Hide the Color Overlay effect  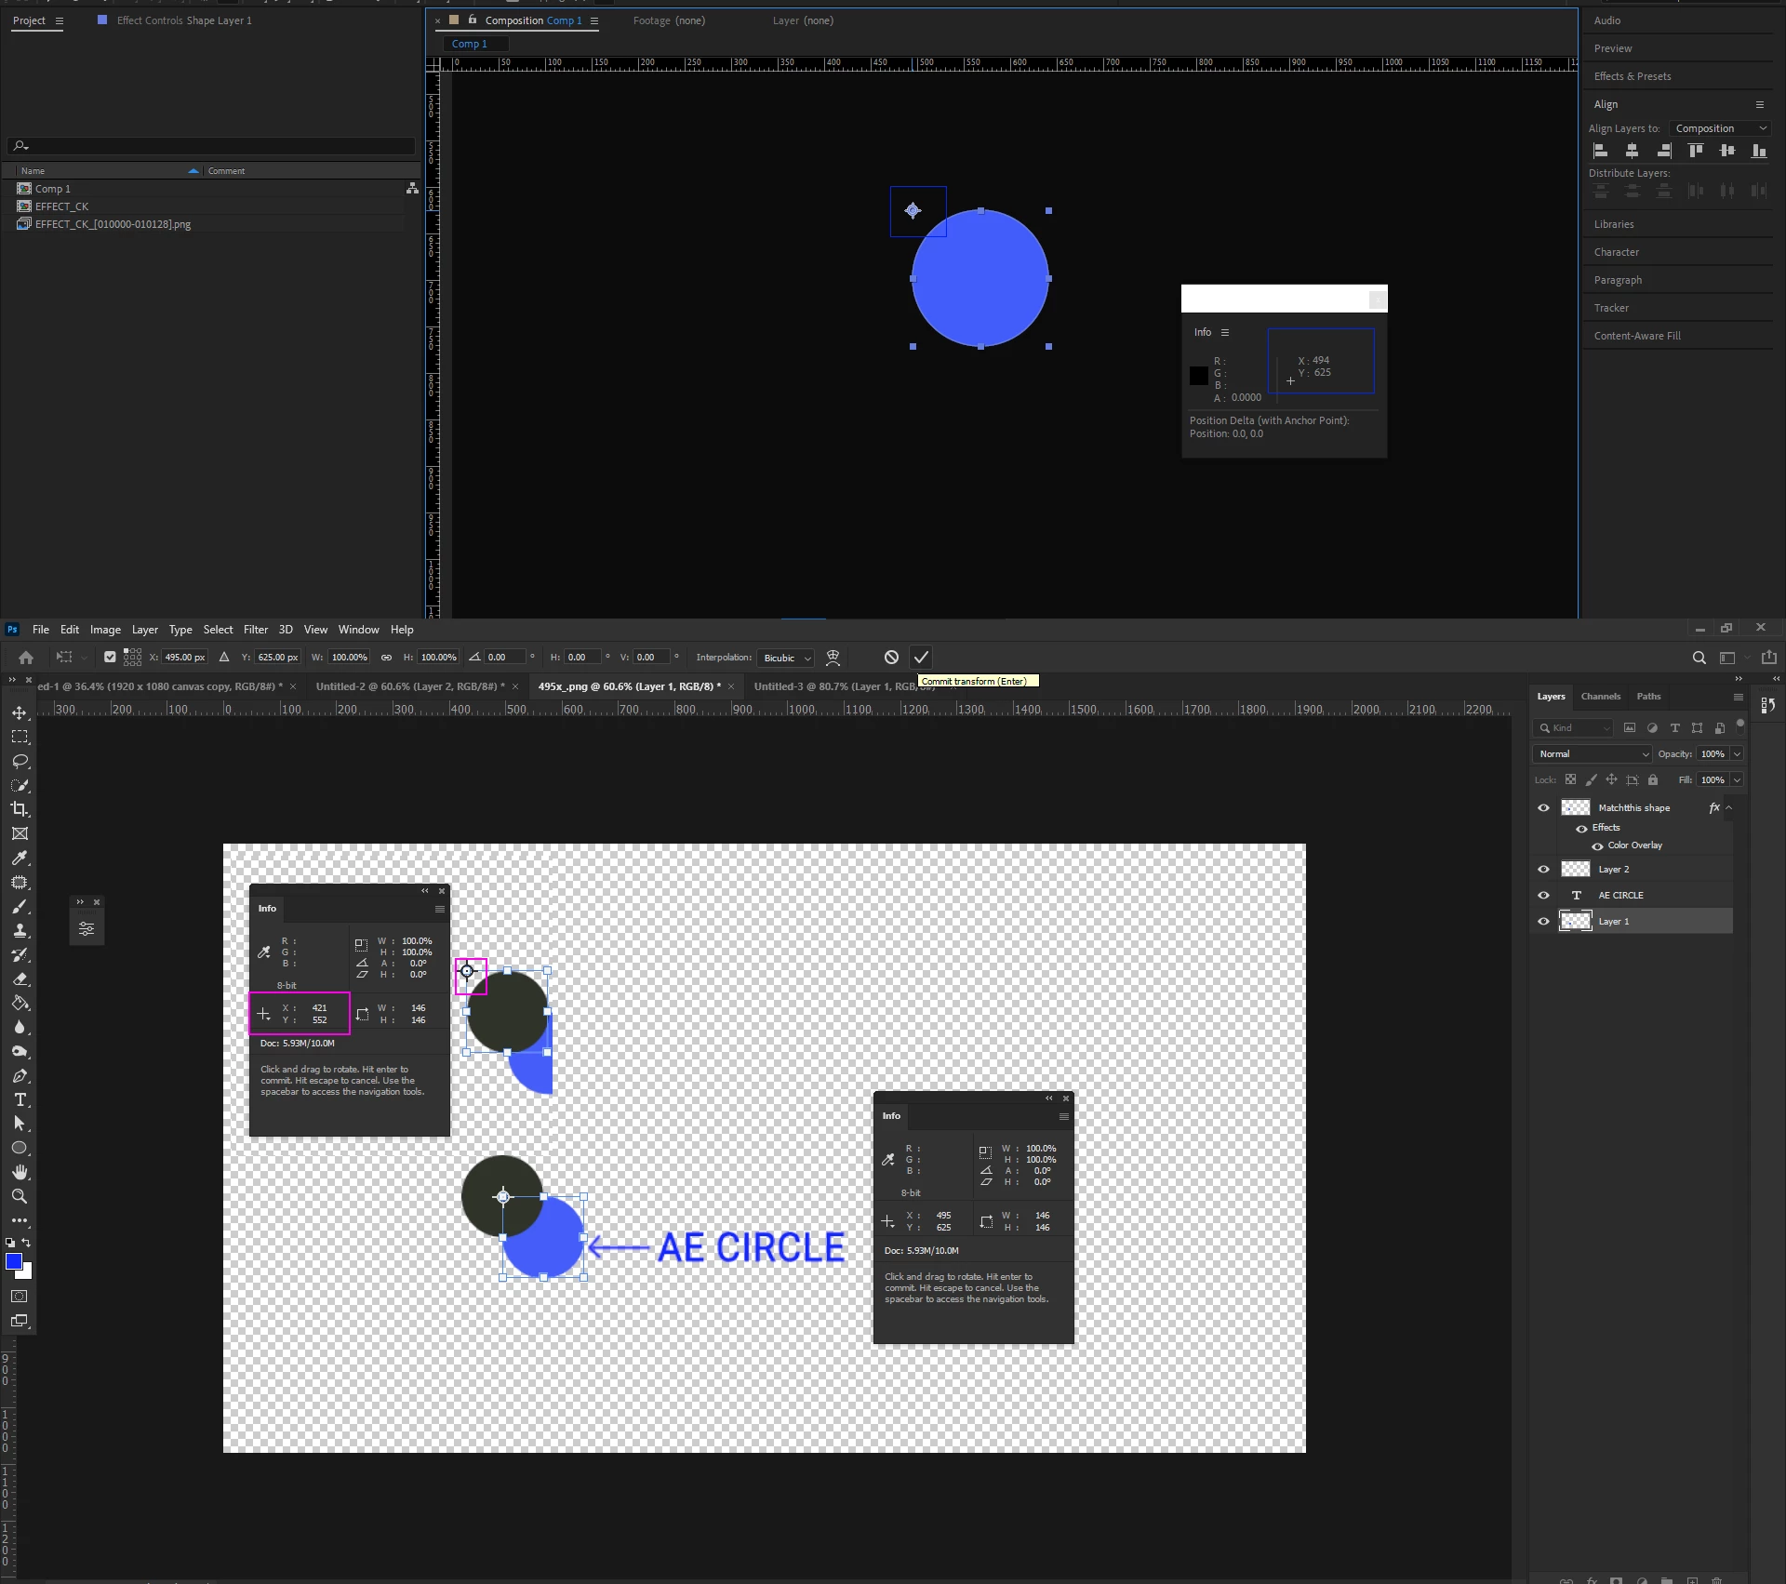coord(1597,846)
